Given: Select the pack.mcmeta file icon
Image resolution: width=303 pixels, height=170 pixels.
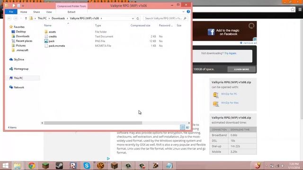Looking at the screenshot, I should [46, 46].
